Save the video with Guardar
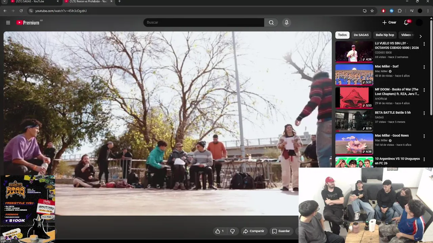 [x=281, y=231]
